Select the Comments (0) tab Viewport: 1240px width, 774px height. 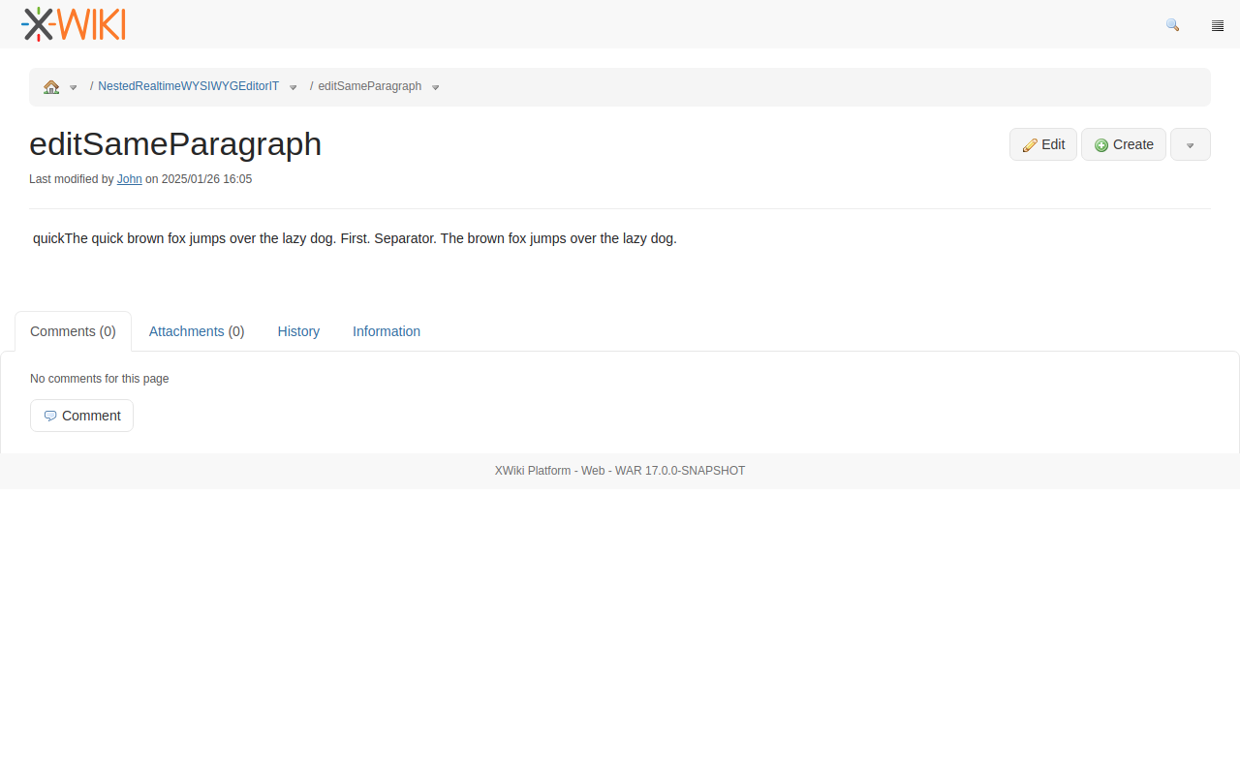click(x=73, y=331)
